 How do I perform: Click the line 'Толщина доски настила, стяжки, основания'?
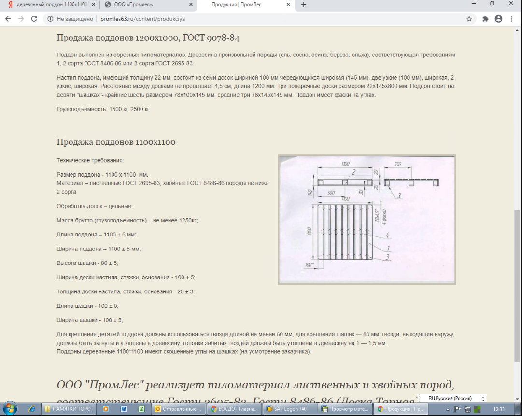[x=126, y=291]
